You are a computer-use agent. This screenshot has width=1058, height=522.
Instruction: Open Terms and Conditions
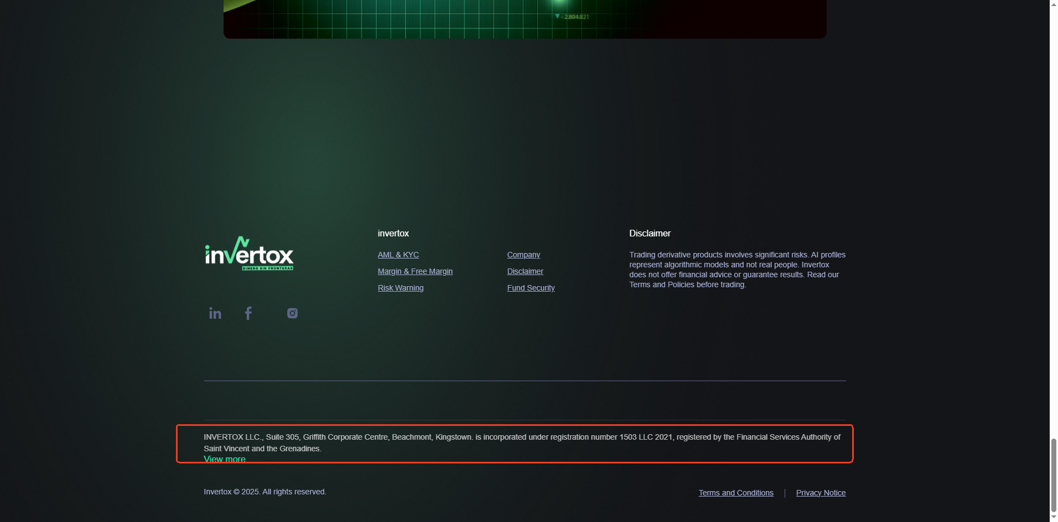click(x=735, y=493)
